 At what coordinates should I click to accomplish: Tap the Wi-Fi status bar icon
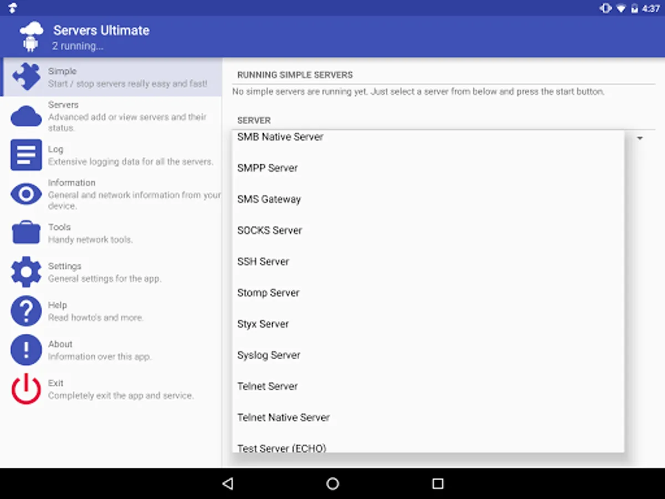[621, 8]
